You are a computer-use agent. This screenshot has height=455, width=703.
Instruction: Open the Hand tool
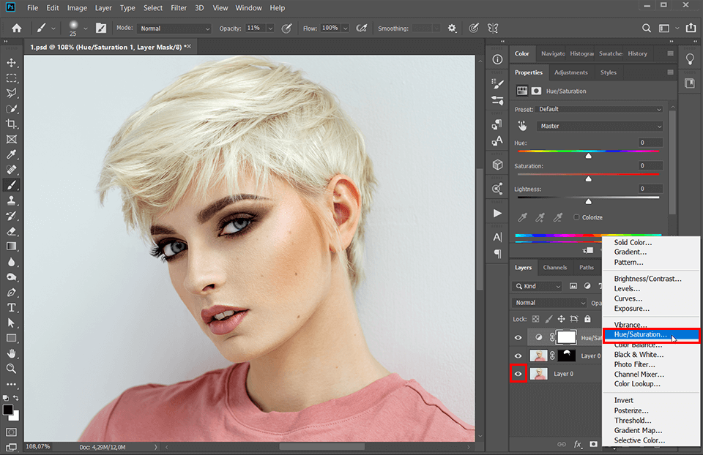pyautogui.click(x=12, y=353)
